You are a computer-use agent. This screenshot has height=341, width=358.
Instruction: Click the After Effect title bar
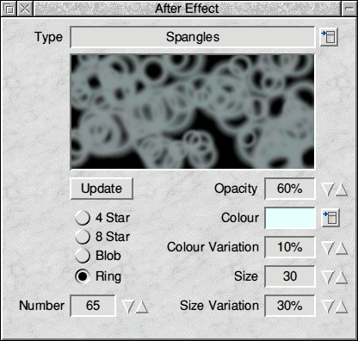[187, 9]
